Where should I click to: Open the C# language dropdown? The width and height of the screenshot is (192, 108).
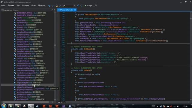click(69, 6)
